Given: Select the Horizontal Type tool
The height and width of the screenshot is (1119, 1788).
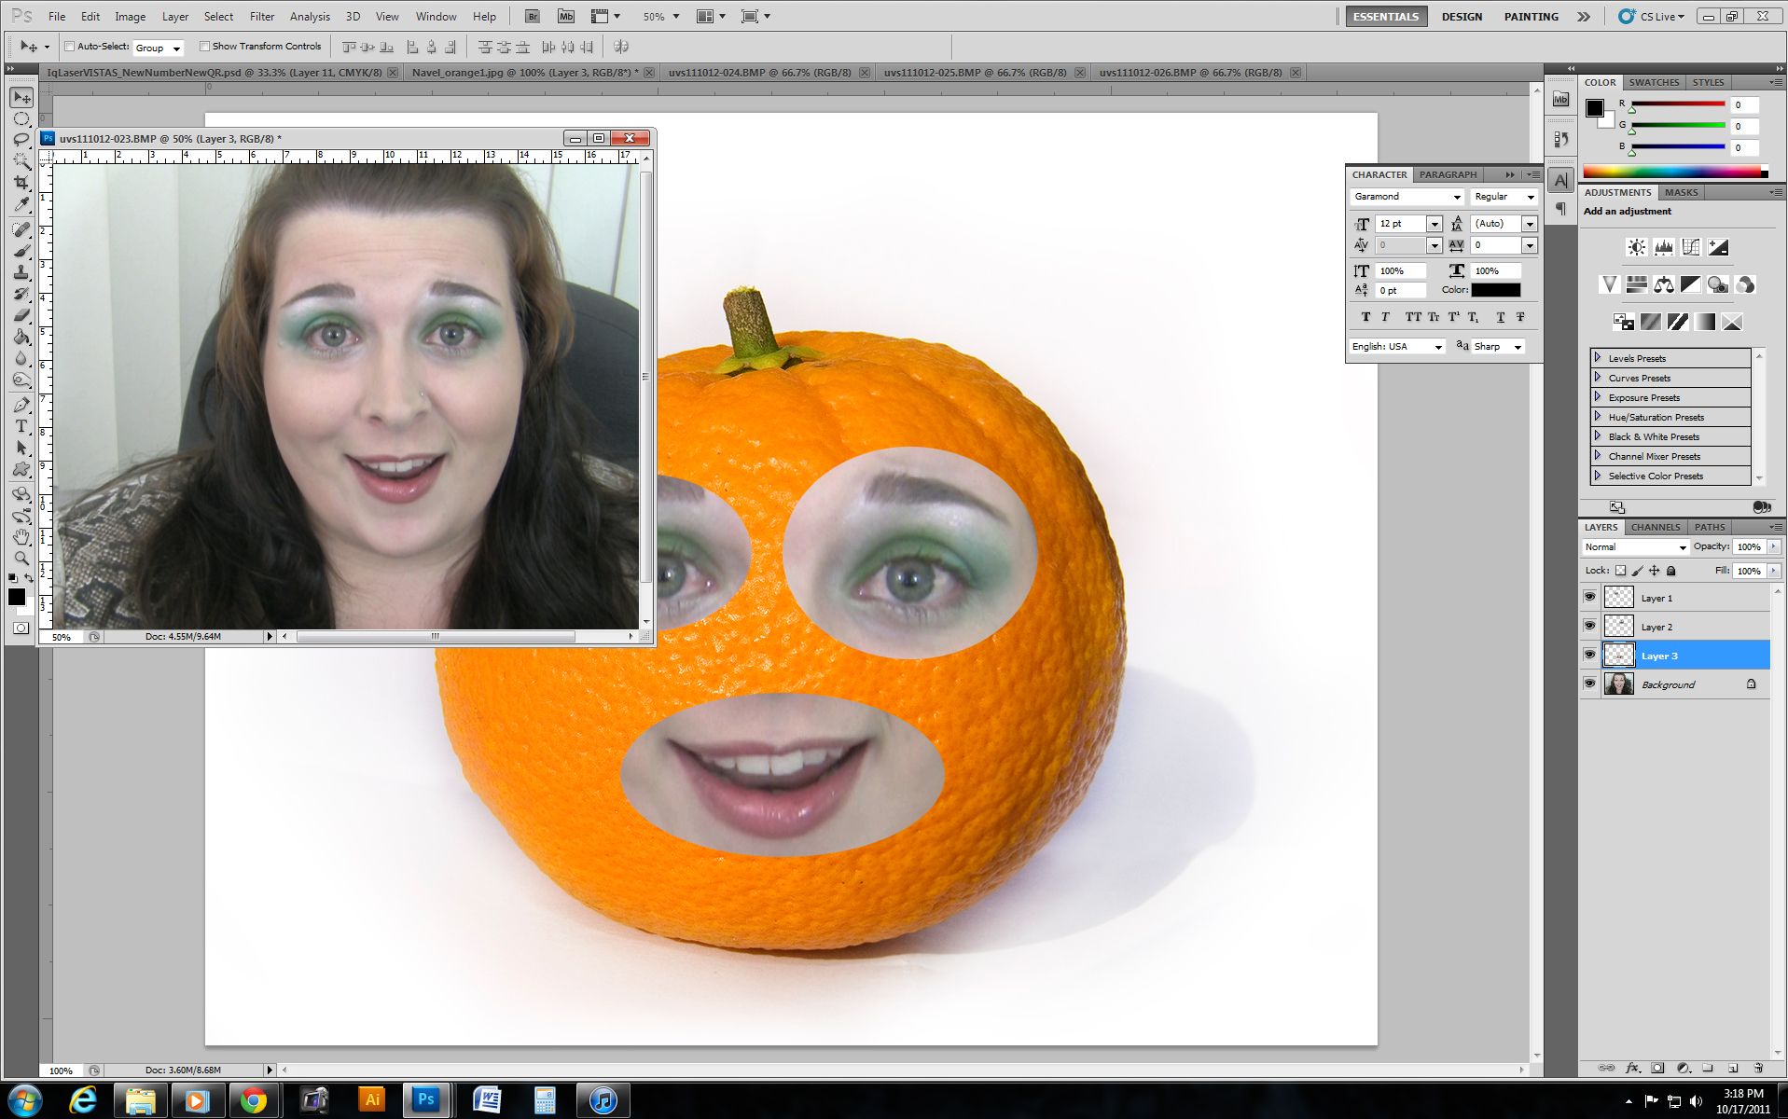Looking at the screenshot, I should (x=20, y=426).
